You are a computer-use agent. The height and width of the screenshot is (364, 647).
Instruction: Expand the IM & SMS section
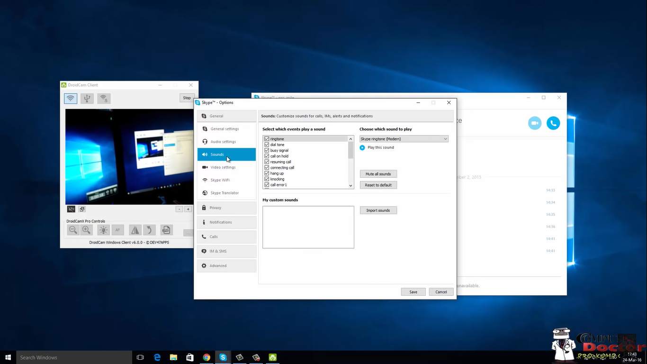click(226, 251)
